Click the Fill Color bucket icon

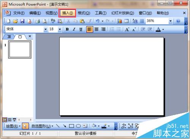click(x=94, y=126)
